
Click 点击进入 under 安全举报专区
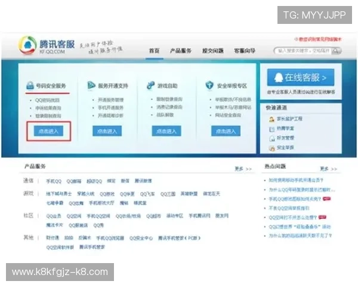click(226, 131)
